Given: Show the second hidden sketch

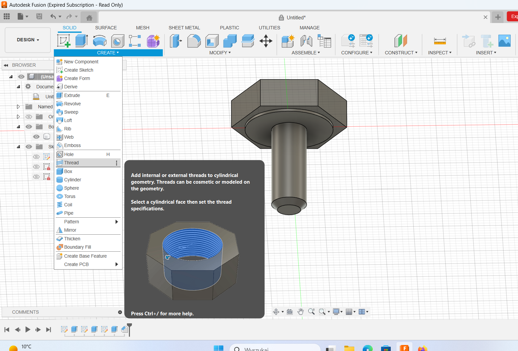Looking at the screenshot, I should tap(36, 167).
